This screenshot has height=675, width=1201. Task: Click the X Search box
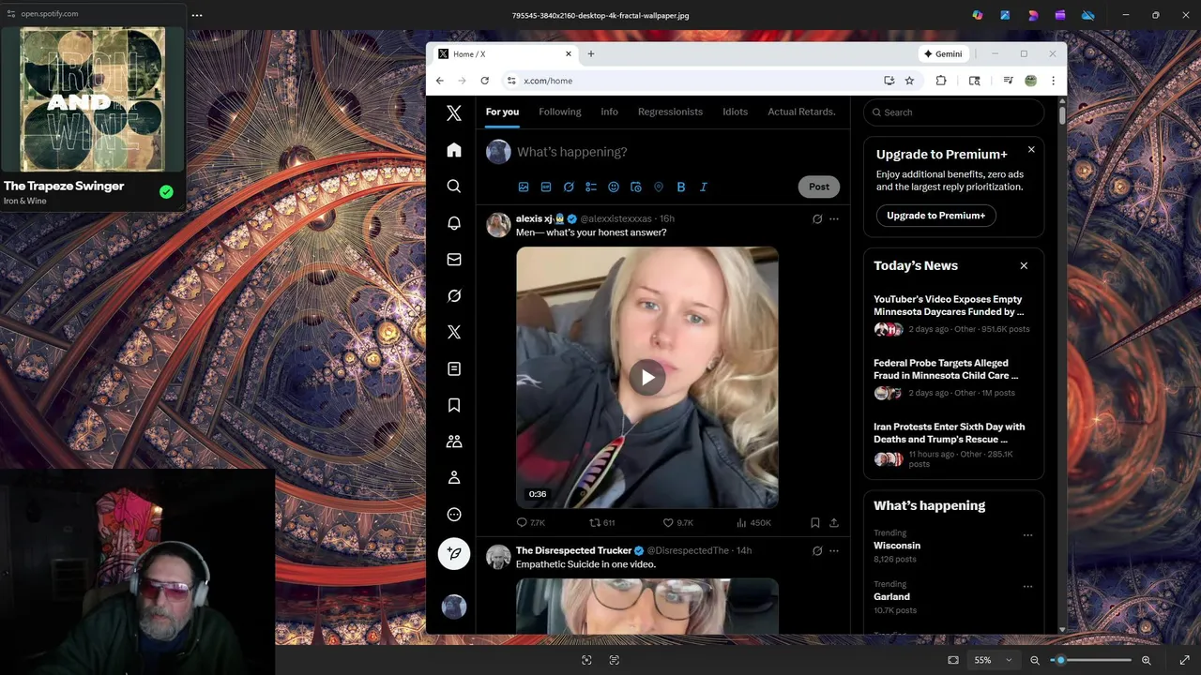coord(953,112)
